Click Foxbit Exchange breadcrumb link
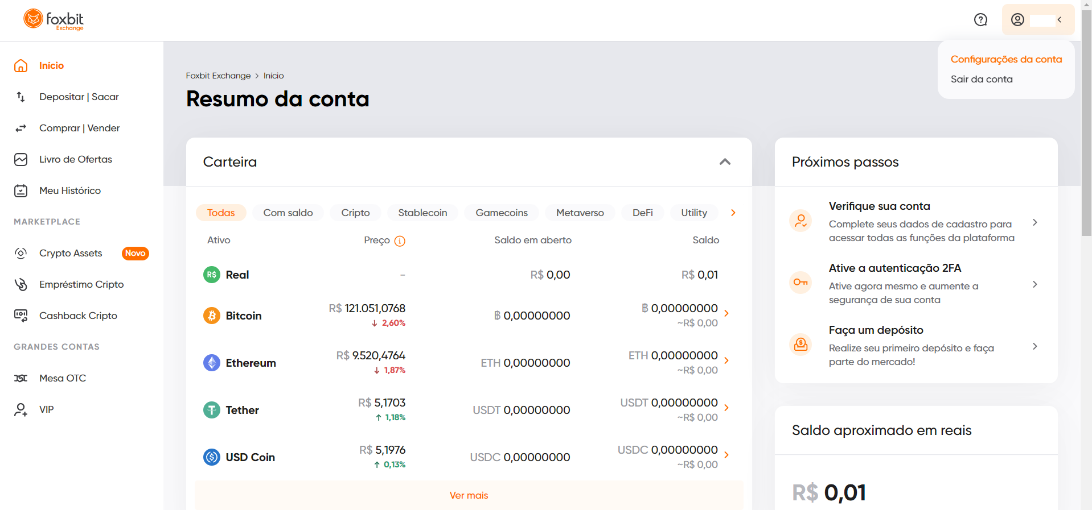Screen dimensions: 1092x510 [218, 76]
